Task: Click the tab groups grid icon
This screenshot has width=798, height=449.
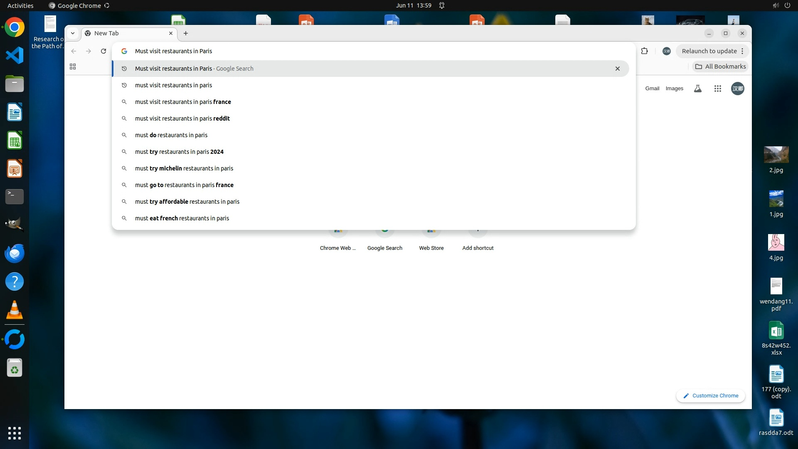Action: (73, 67)
